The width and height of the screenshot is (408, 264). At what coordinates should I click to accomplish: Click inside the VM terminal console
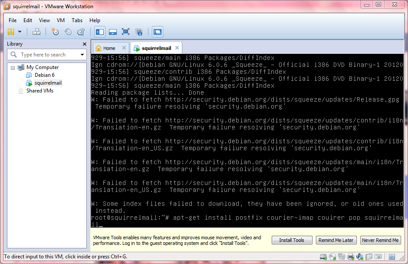click(x=247, y=141)
